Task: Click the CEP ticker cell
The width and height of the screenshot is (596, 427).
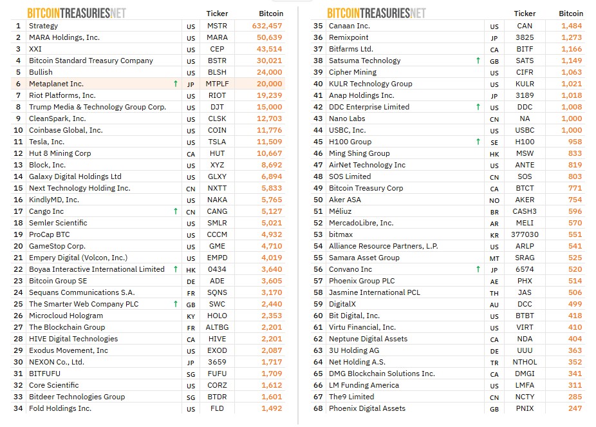Action: pyautogui.click(x=217, y=49)
